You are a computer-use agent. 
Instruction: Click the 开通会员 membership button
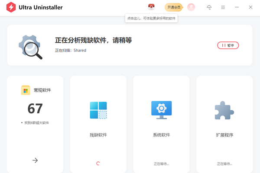pos(174,7)
